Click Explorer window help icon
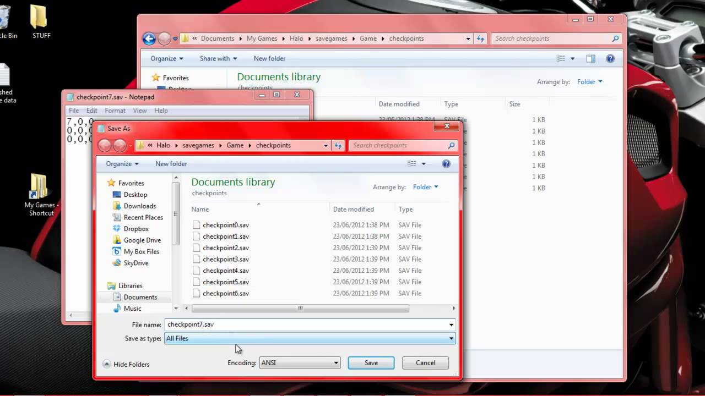 [610, 58]
